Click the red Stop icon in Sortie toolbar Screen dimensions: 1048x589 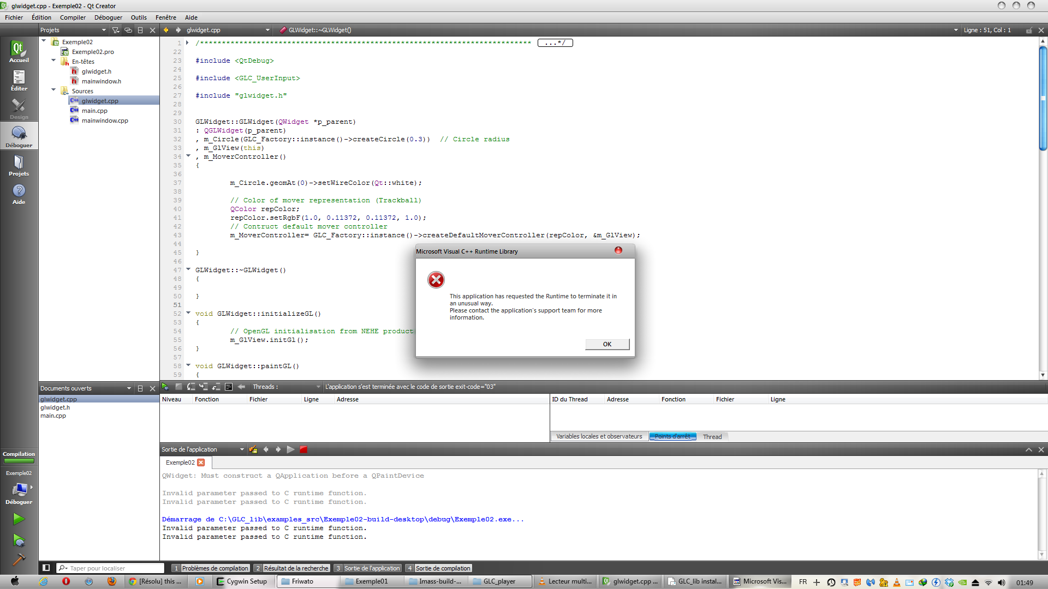[303, 449]
